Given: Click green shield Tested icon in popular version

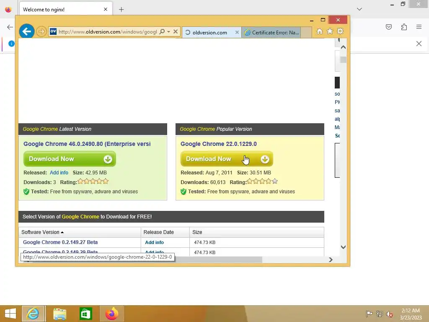Looking at the screenshot, I should point(183,192).
